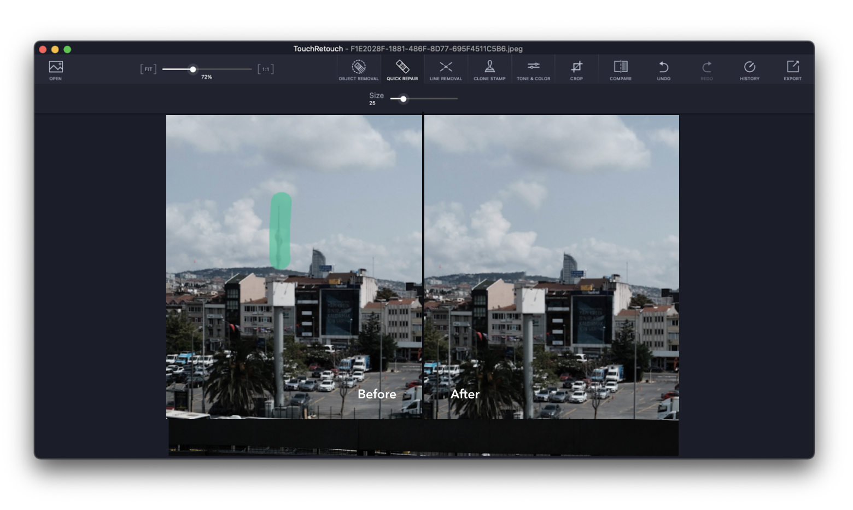Screen dimensions: 853x510
Task: Click the After preview image
Action: coord(552,266)
